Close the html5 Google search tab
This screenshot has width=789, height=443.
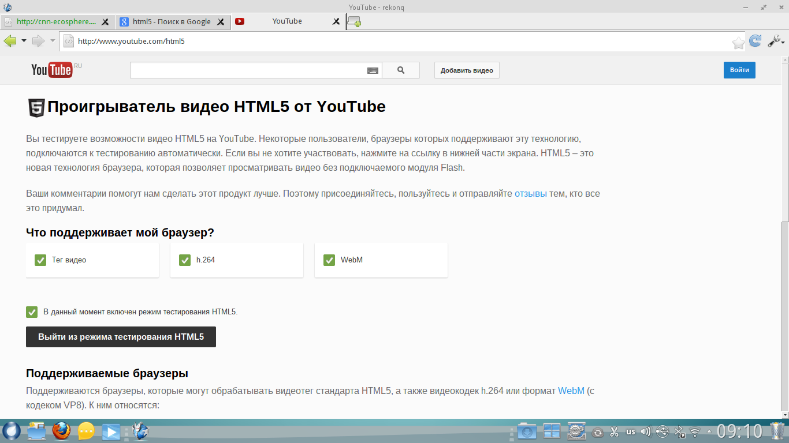[x=221, y=22]
